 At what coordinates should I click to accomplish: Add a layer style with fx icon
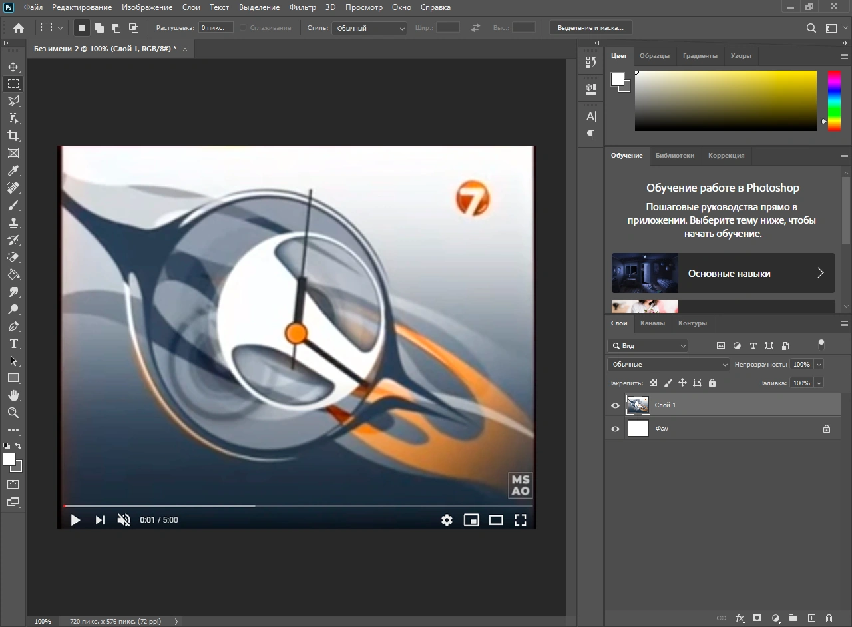coord(740,618)
